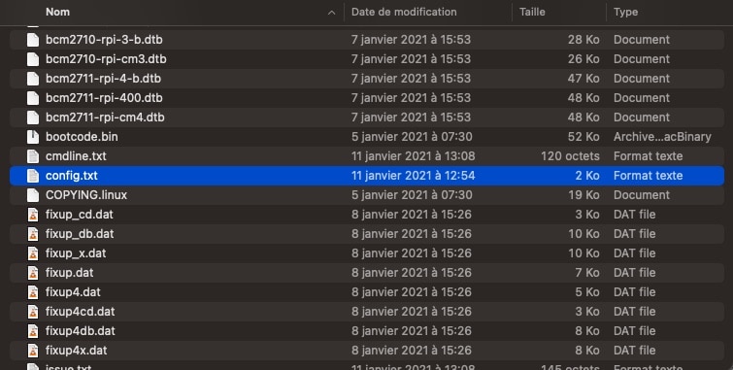Screen dimensions: 733x370
Task: Select file name fixup4cd.dat
Action: pos(81,312)
